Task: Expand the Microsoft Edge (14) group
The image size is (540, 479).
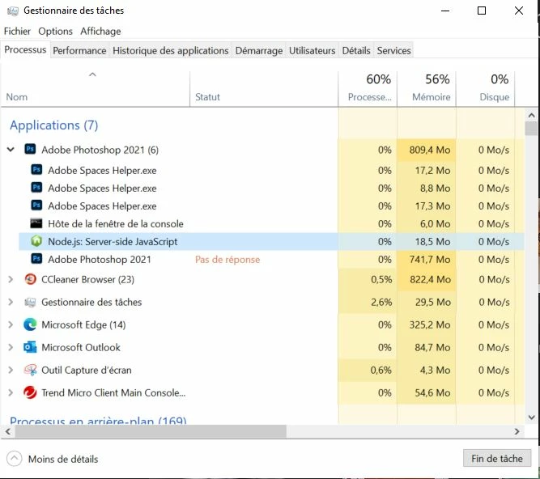Action: 11,324
